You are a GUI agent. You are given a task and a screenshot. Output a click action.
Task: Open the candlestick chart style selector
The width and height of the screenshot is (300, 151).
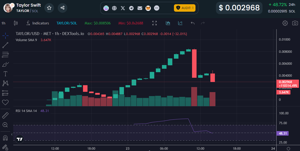coord(16,23)
